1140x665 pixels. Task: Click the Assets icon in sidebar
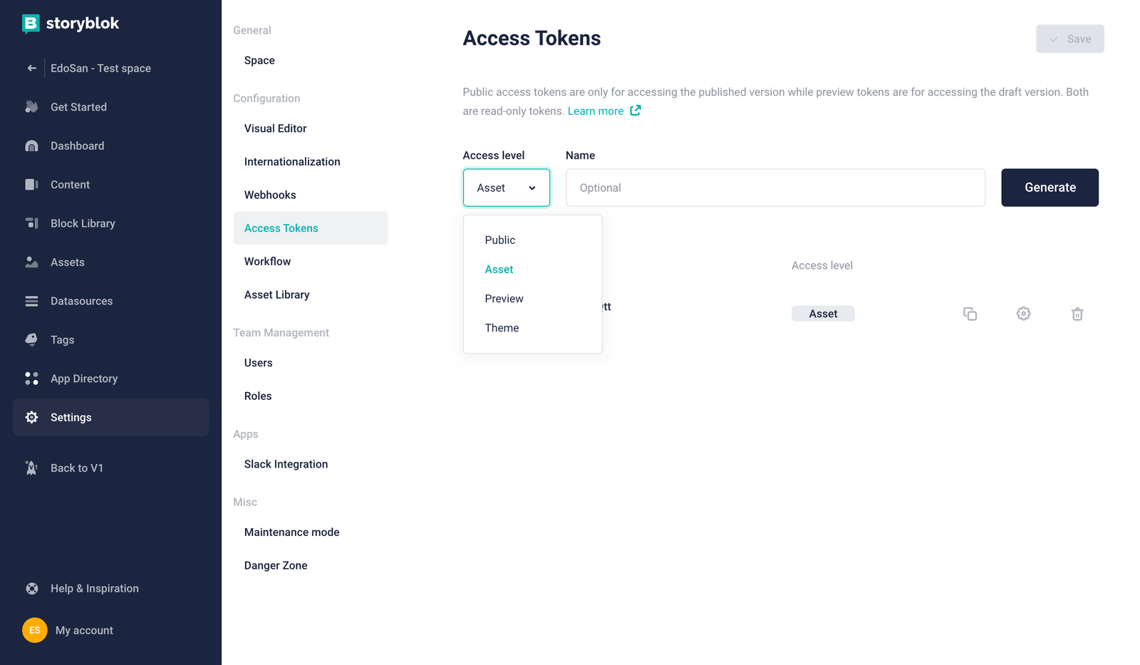[31, 262]
